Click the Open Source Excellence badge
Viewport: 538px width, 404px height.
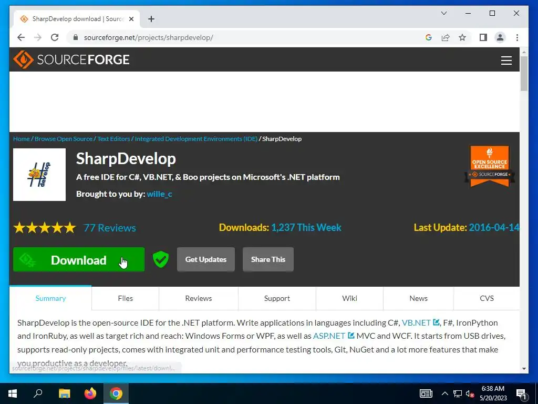pos(490,166)
